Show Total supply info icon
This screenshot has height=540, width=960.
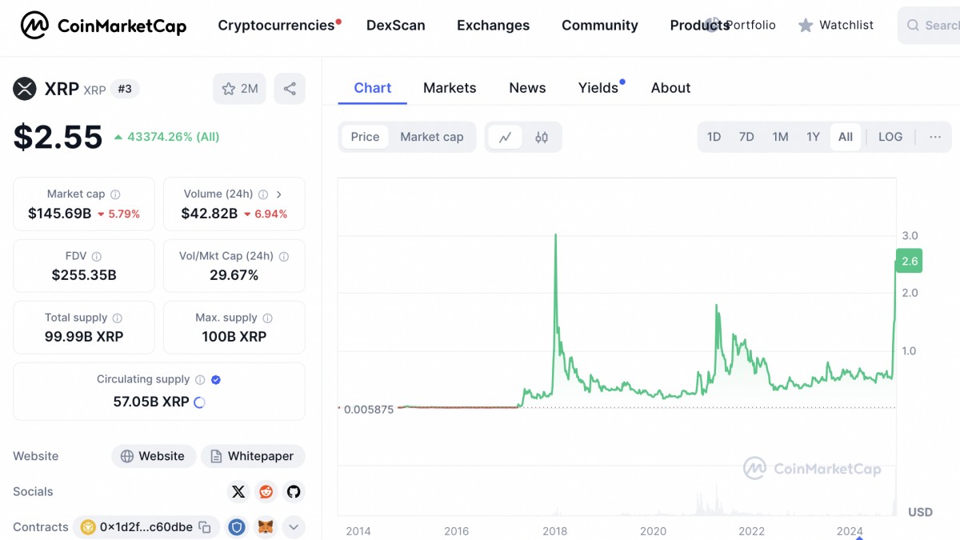click(118, 318)
